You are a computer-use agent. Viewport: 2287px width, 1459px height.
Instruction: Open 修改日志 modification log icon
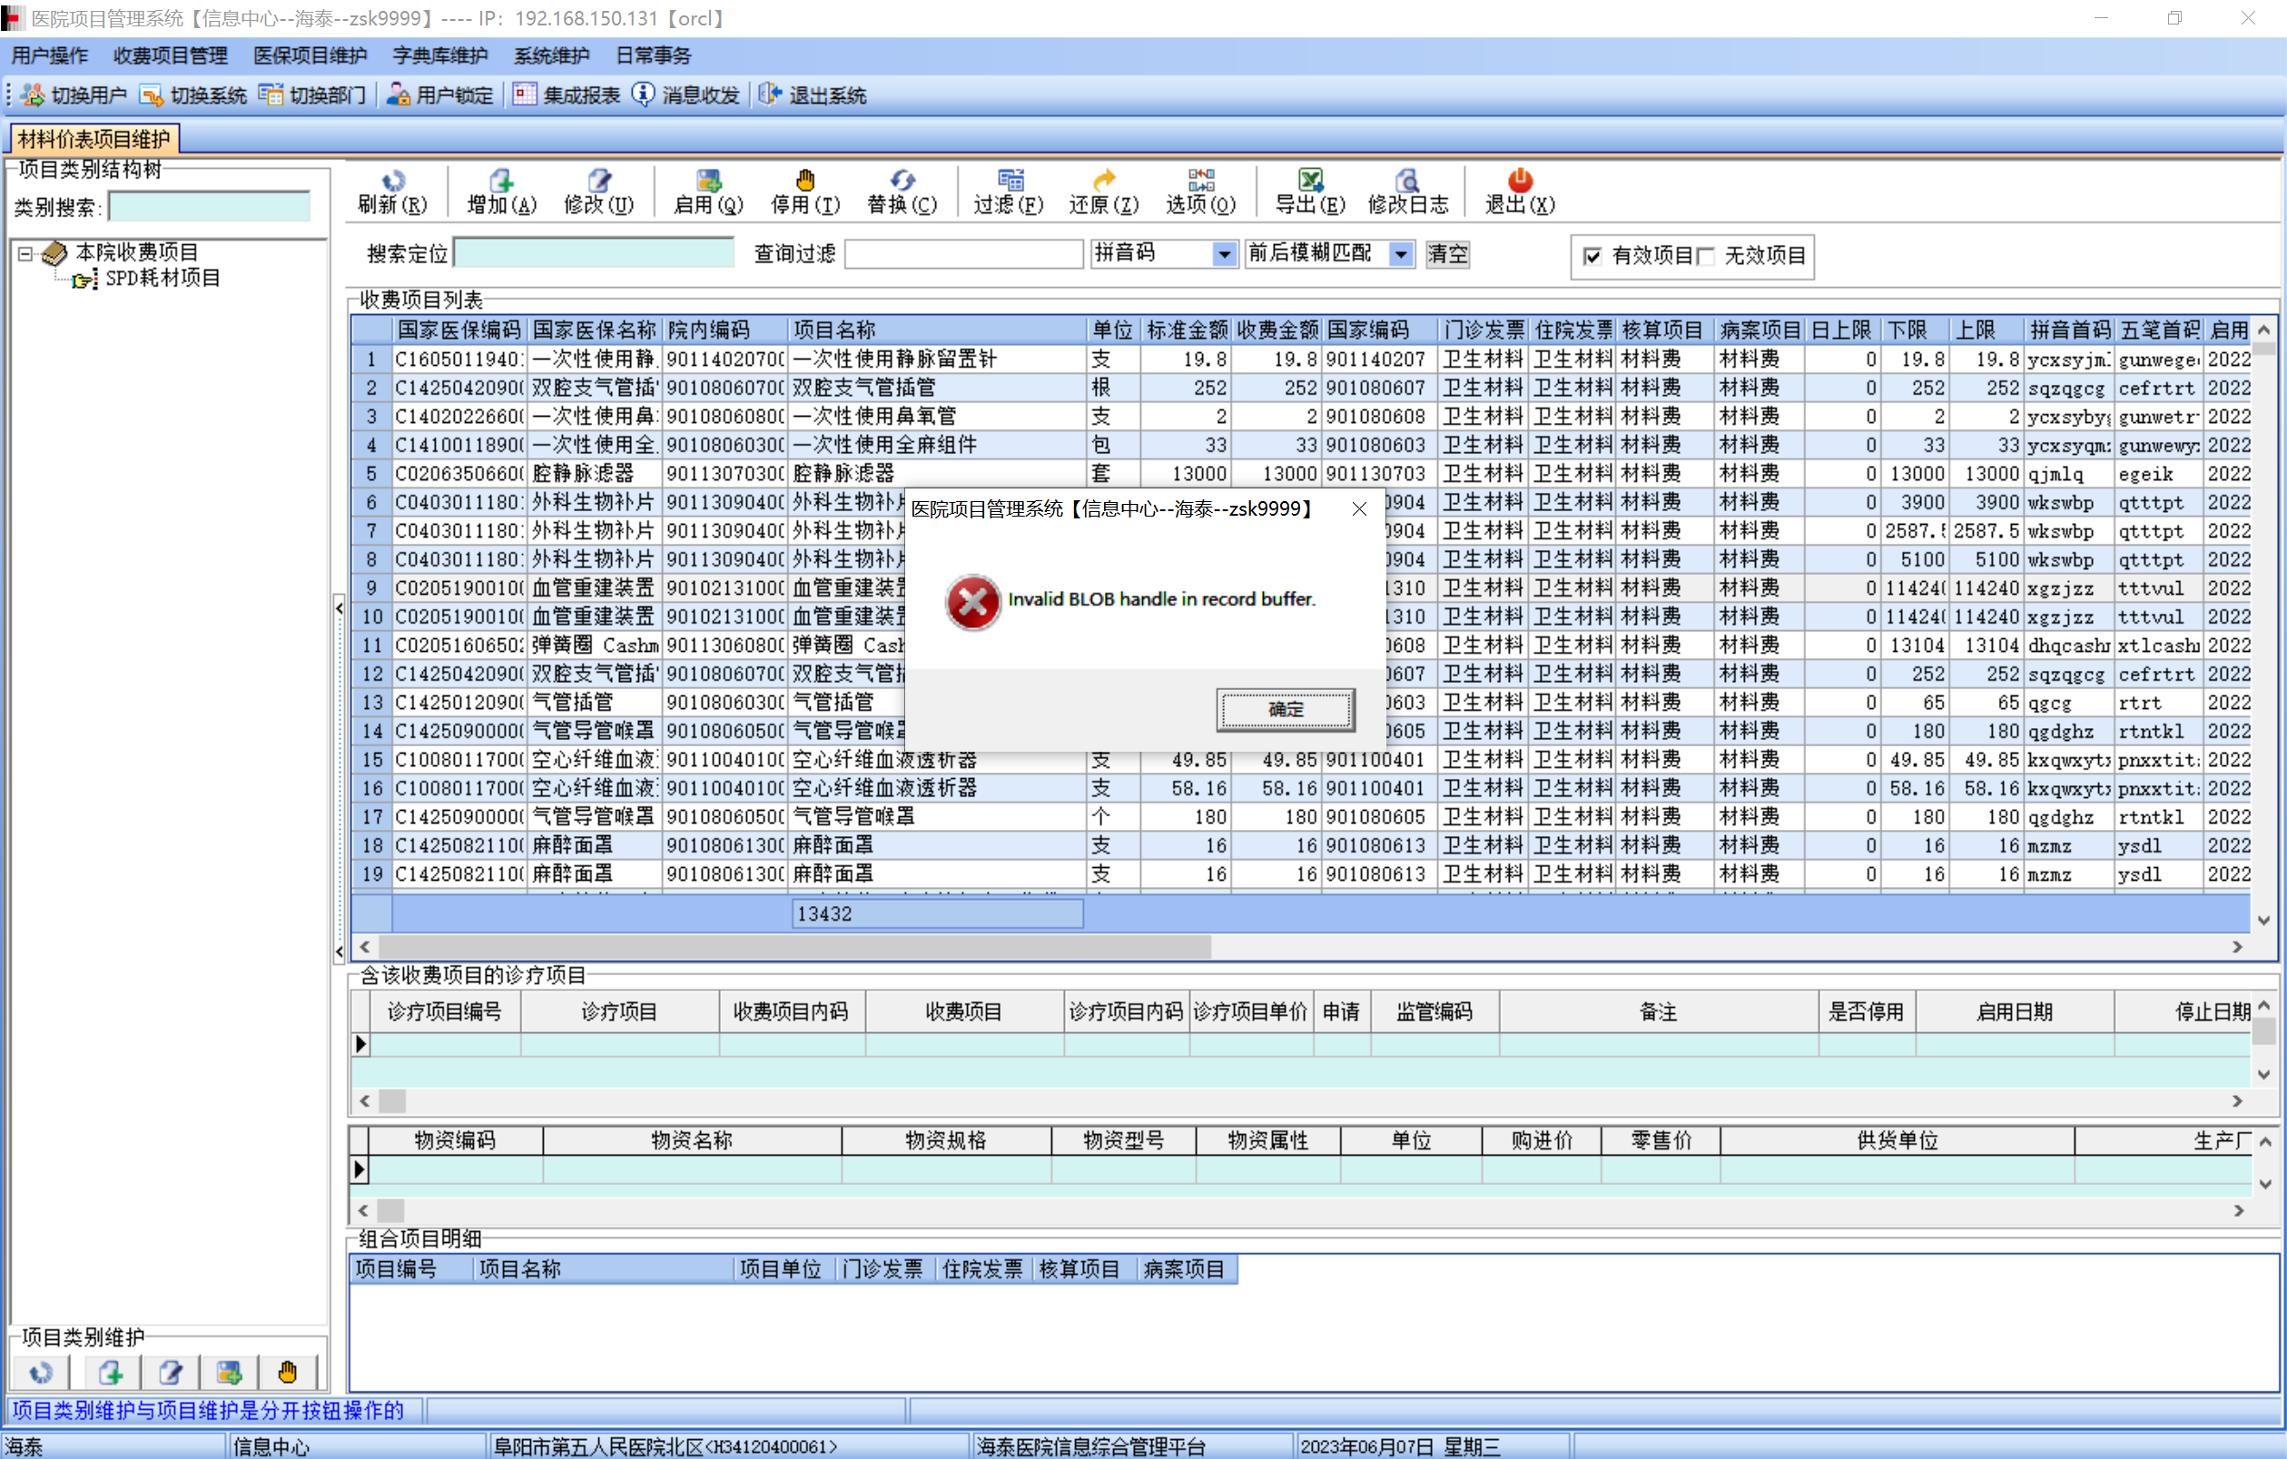(1406, 181)
